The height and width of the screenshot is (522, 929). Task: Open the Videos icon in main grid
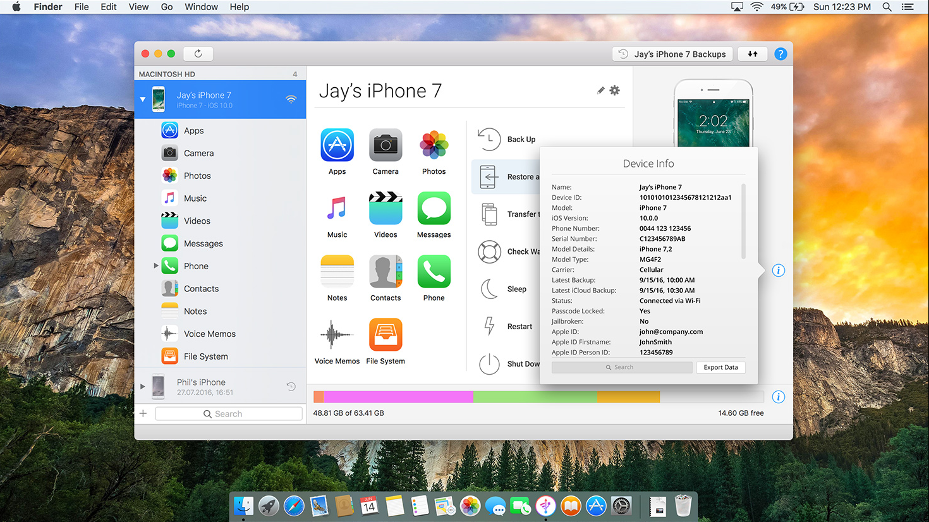pyautogui.click(x=386, y=209)
